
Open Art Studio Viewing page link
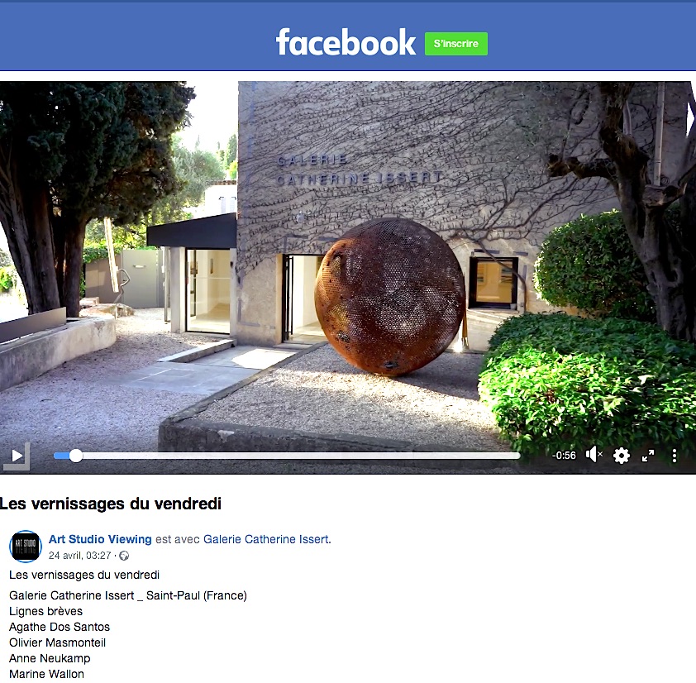click(100, 539)
